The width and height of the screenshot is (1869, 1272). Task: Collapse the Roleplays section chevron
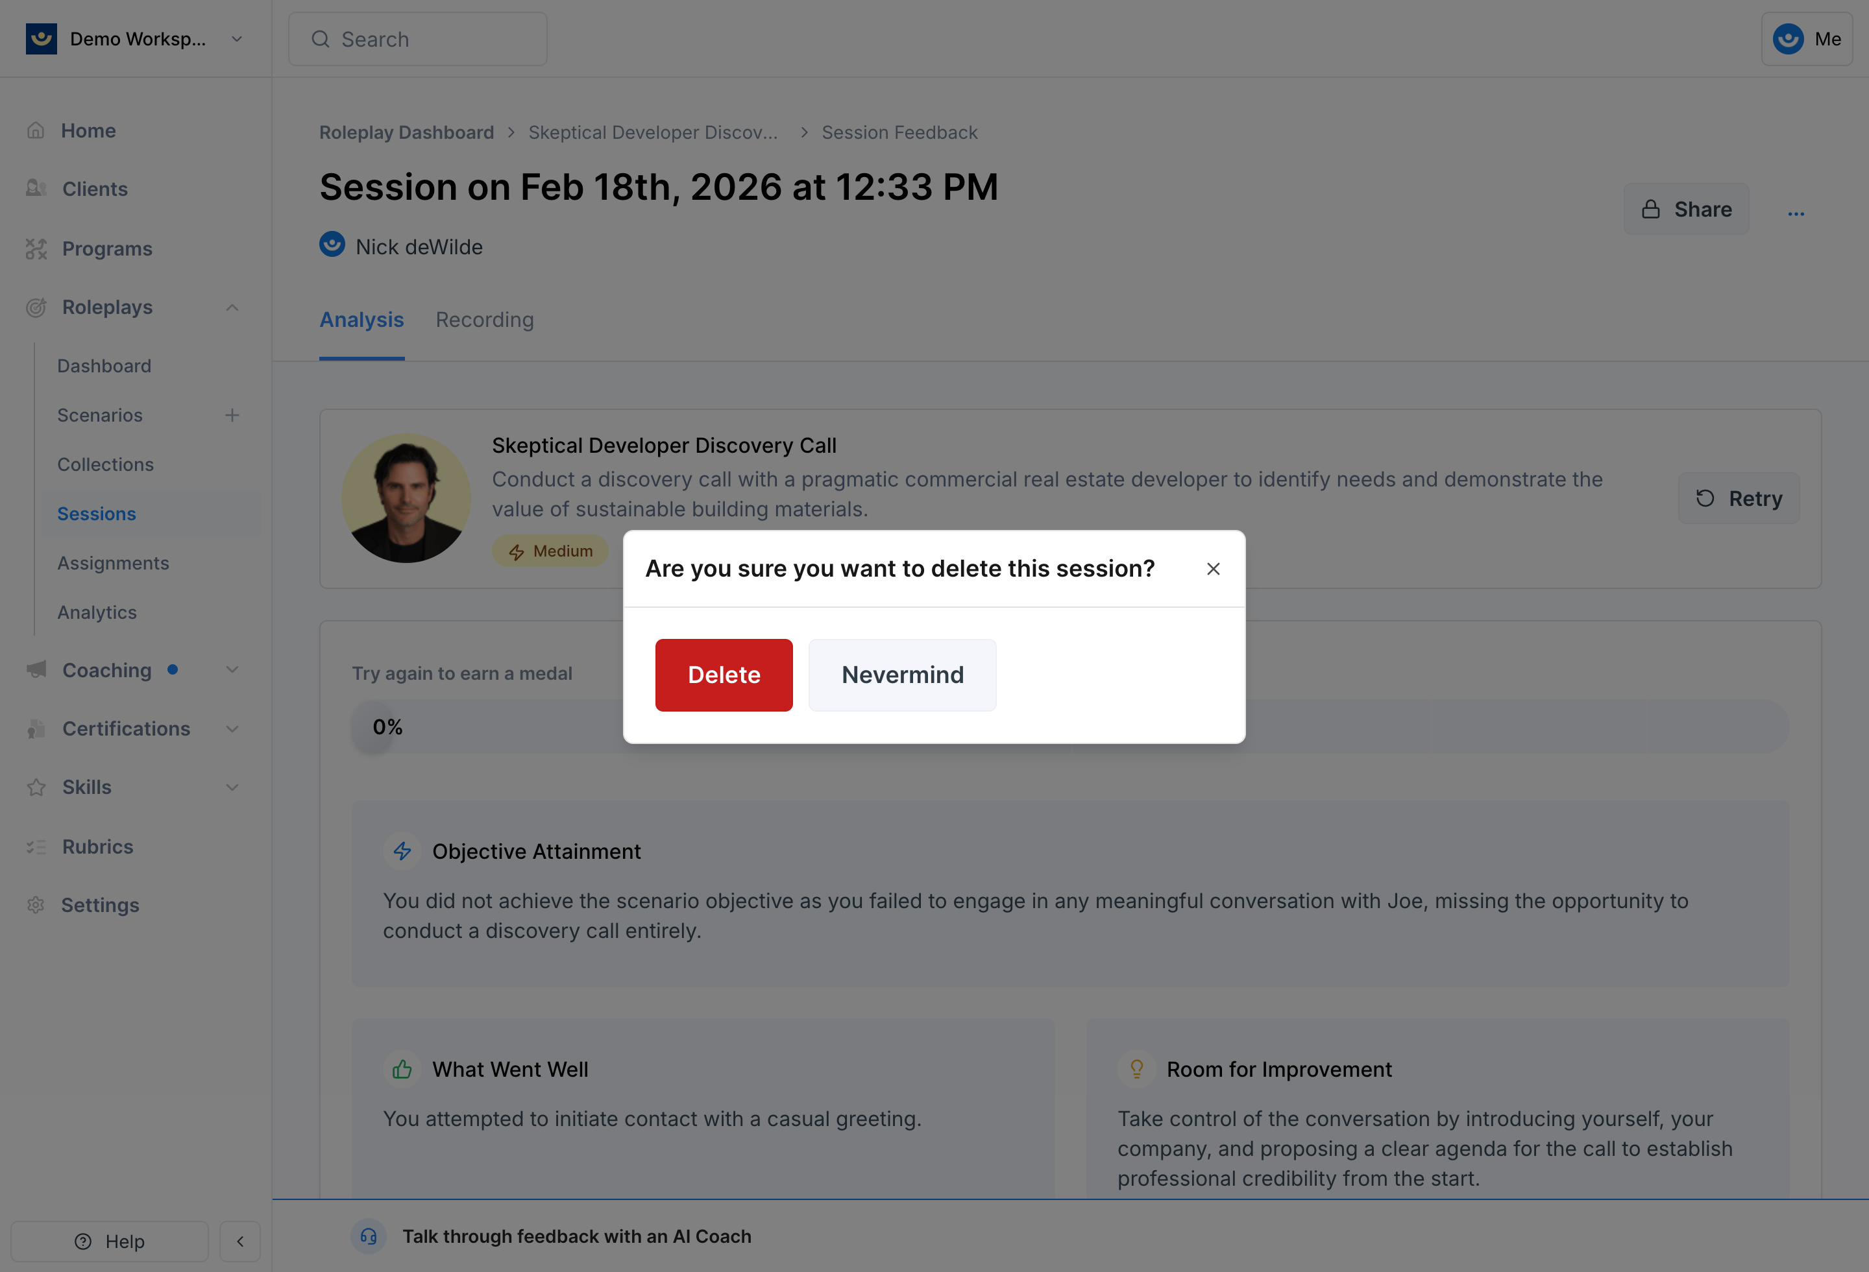click(x=232, y=307)
